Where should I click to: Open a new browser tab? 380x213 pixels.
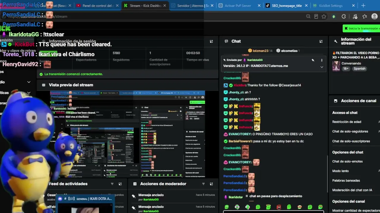pos(363,6)
